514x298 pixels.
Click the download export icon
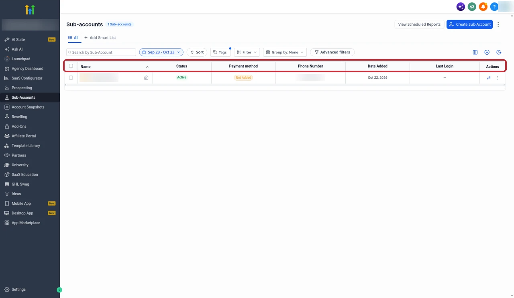(487, 52)
